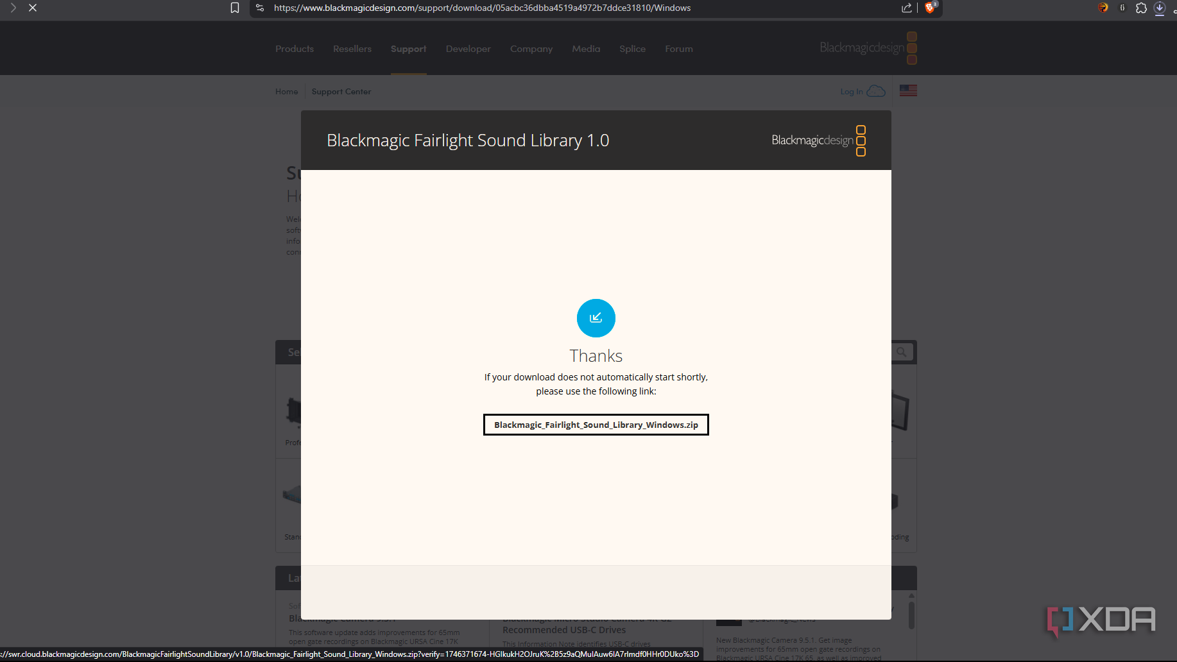Open the cloud login icon
1177x662 pixels.
(876, 91)
